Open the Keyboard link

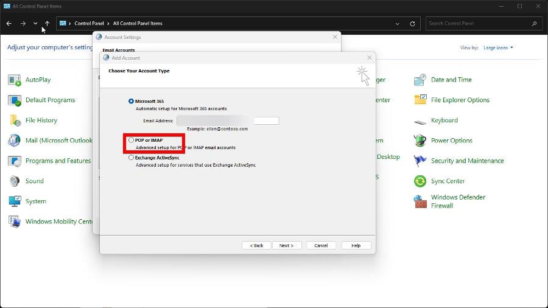(444, 120)
